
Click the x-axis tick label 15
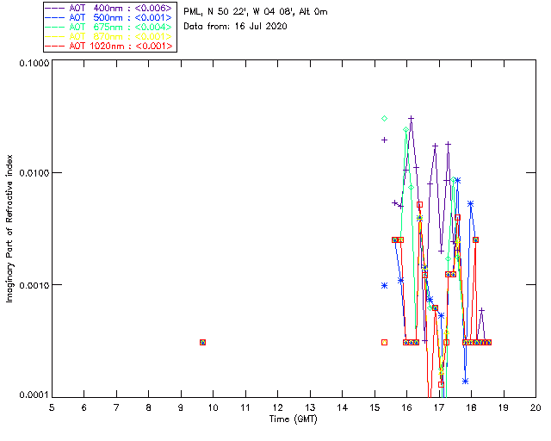(375, 407)
